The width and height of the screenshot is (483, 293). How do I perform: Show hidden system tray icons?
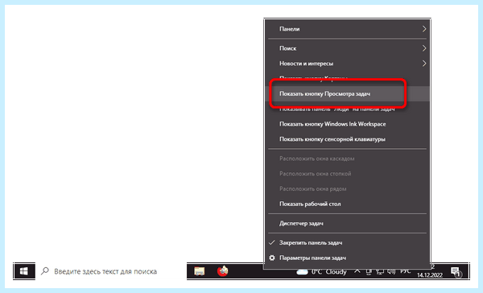point(357,271)
